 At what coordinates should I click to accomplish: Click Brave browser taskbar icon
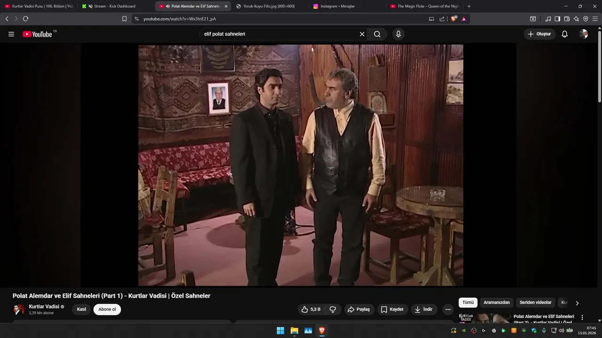[322, 330]
